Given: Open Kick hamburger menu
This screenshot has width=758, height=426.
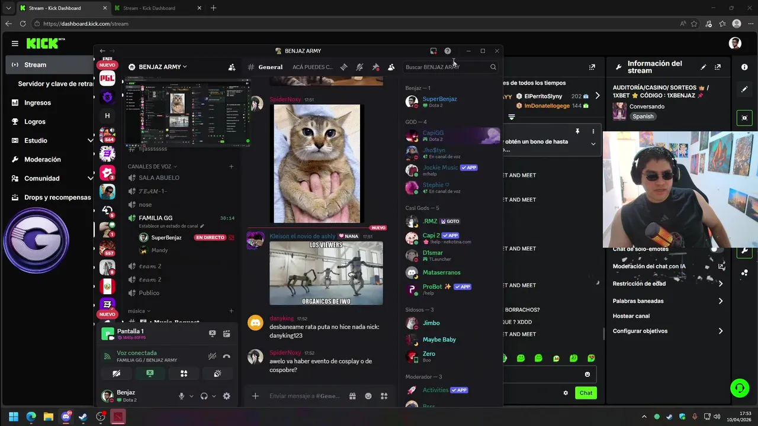Looking at the screenshot, I should click(15, 43).
